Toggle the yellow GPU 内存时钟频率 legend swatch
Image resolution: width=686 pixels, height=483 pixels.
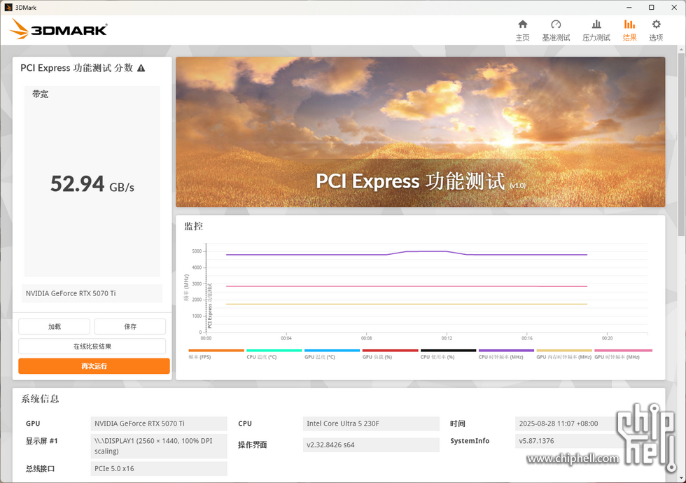[564, 351]
